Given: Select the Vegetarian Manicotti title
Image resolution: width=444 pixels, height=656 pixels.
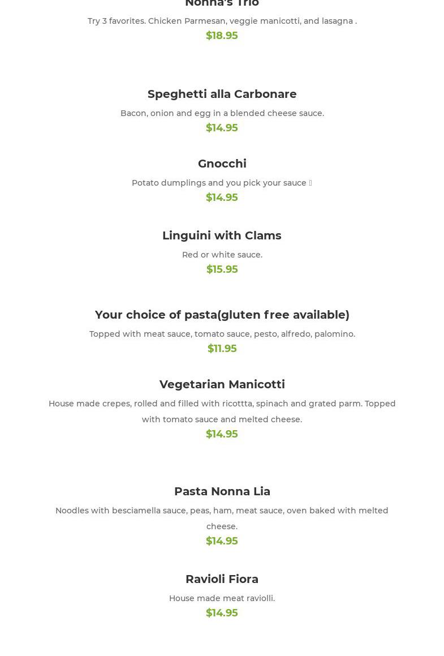Looking at the screenshot, I should click(222, 384).
